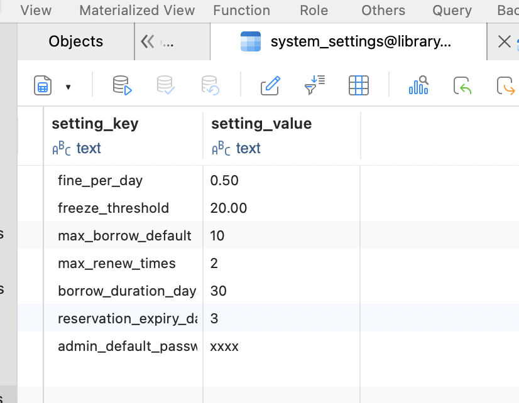Image resolution: width=519 pixels, height=403 pixels.
Task: Switch to the Objects tab
Action: 75,41
